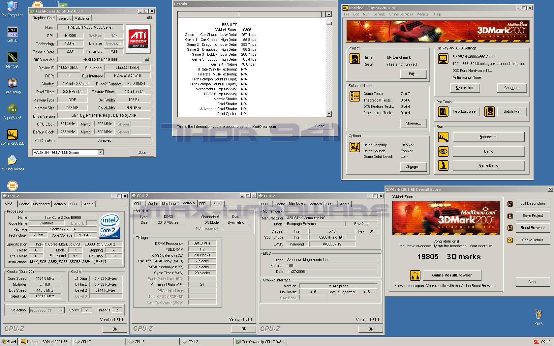The width and height of the screenshot is (554, 346).
Task: Click Change button in Display and CPU Settings
Action: coord(512,88)
